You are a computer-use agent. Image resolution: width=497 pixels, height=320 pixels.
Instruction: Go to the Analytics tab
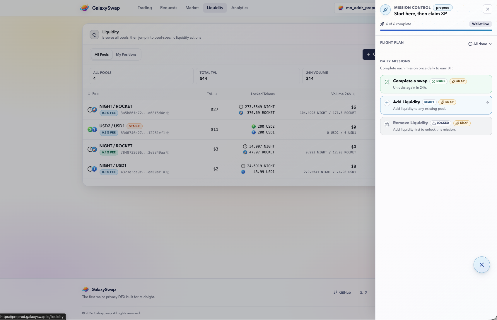click(x=240, y=8)
